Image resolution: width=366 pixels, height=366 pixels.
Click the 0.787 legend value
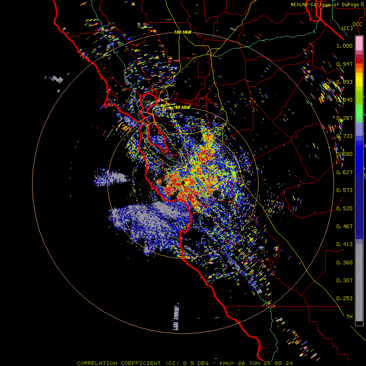coord(344,118)
